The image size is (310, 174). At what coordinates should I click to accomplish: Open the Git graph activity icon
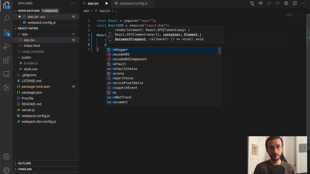point(6,87)
